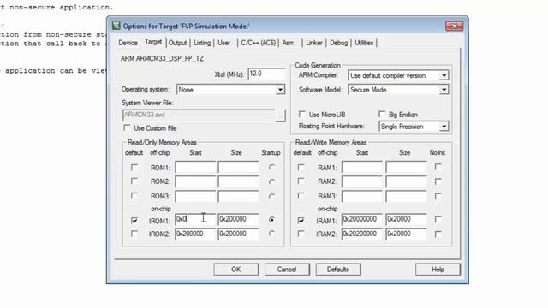Switch to the Device tab
Image resolution: width=548 pixels, height=308 pixels.
click(128, 43)
